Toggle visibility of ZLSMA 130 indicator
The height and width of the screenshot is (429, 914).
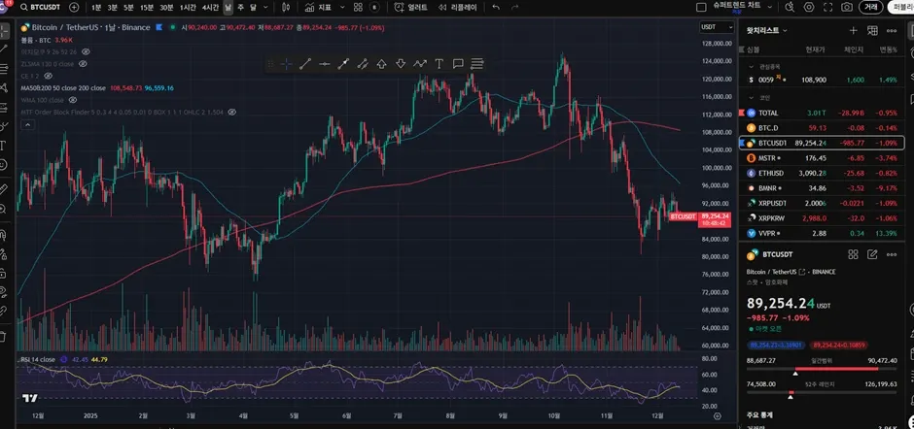click(x=85, y=64)
